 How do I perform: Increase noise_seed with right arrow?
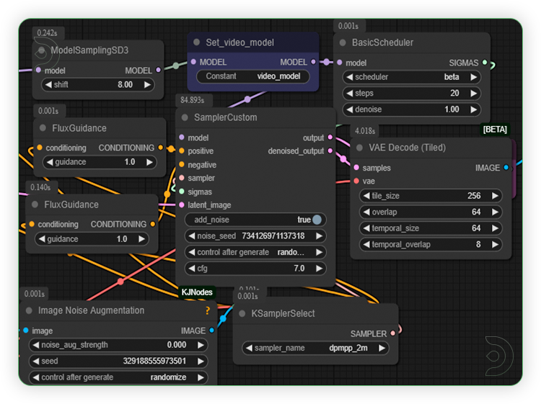point(319,236)
